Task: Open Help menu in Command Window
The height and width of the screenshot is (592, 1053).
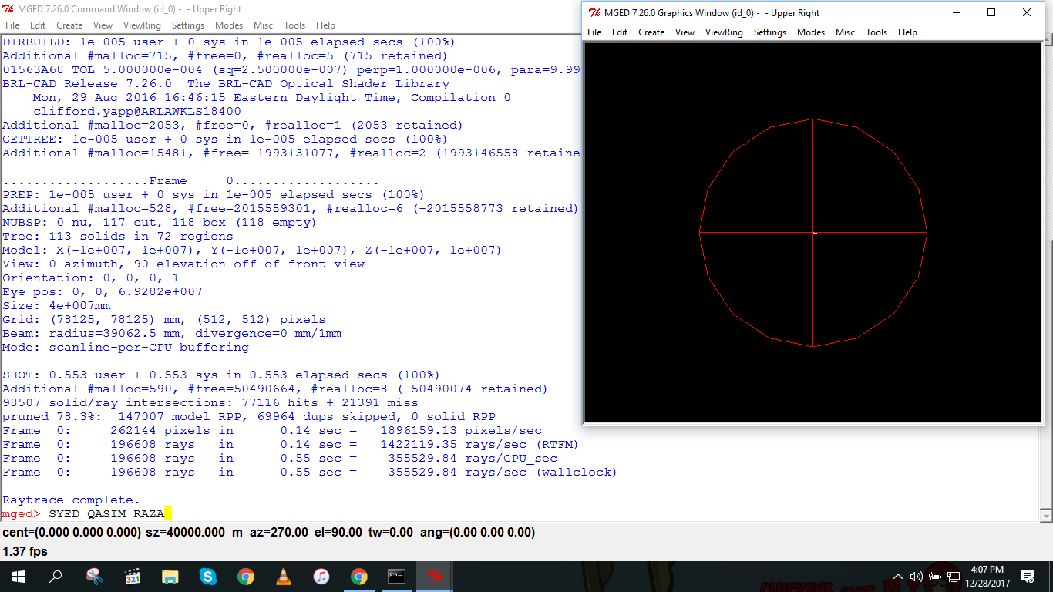Action: pos(325,25)
